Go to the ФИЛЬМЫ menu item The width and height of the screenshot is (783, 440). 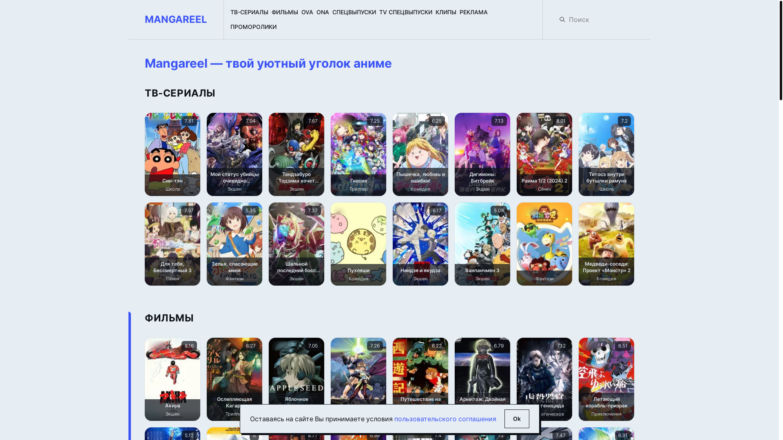click(x=285, y=12)
